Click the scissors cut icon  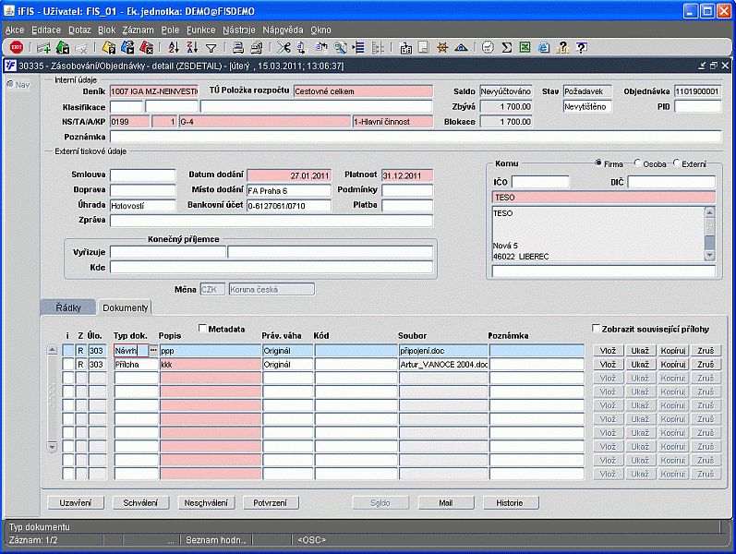(284, 47)
